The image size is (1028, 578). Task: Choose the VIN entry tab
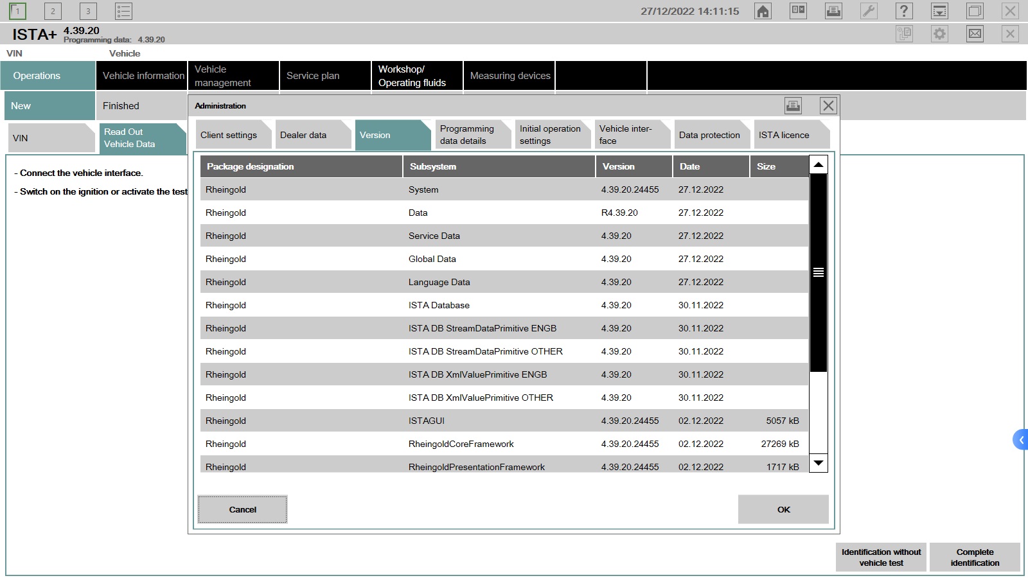pyautogui.click(x=51, y=138)
